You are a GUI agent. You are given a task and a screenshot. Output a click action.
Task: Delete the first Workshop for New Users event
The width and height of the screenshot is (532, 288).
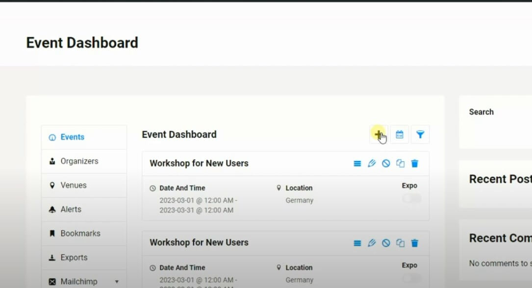[415, 163]
